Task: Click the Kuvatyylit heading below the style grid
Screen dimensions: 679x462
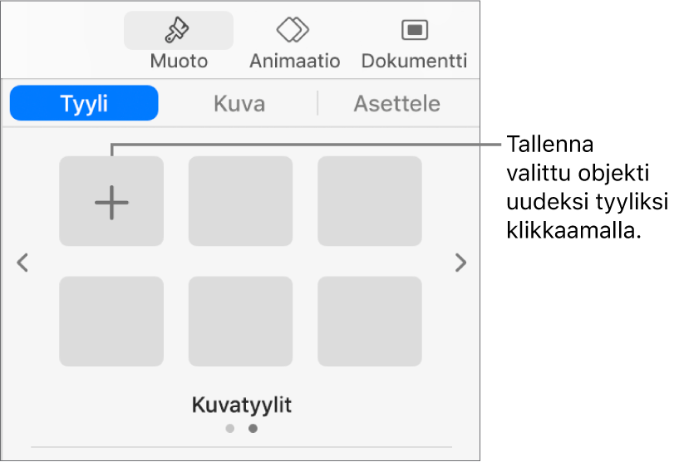Action: coord(242,405)
